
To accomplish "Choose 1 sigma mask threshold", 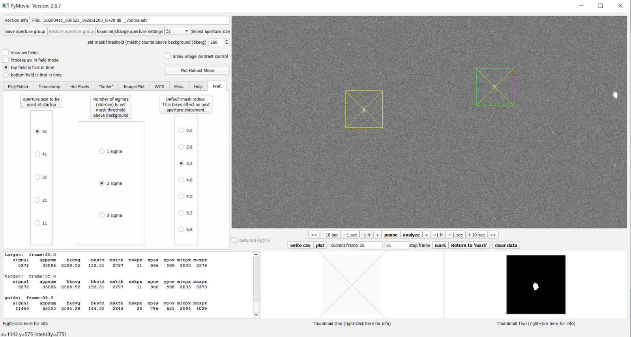I will [102, 151].
